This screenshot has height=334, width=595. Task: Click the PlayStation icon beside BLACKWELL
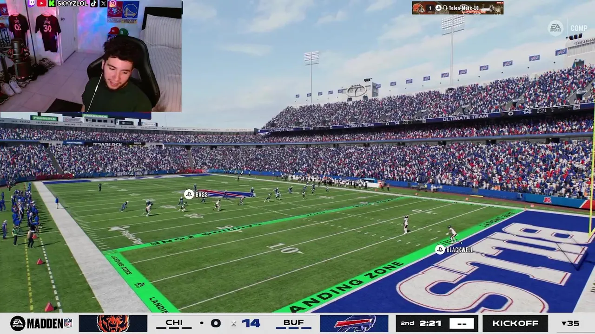tap(440, 250)
